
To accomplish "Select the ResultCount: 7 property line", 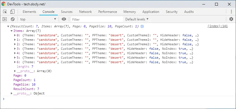I will tap(26, 89).
